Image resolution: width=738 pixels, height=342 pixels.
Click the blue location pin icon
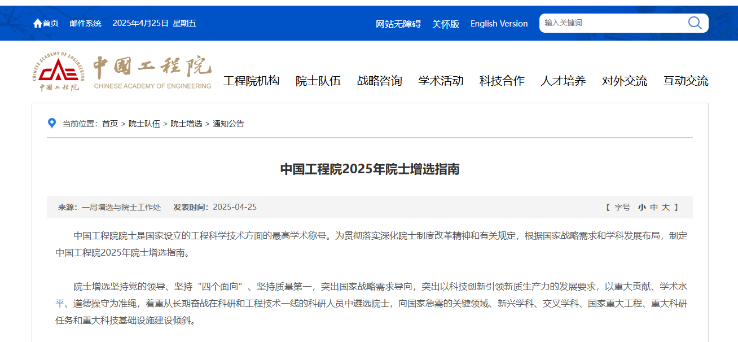point(52,123)
